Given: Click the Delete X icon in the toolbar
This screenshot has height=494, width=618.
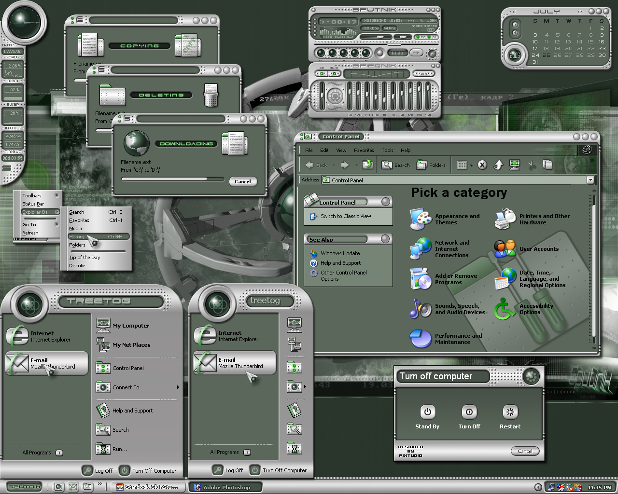Looking at the screenshot, I should click(482, 165).
